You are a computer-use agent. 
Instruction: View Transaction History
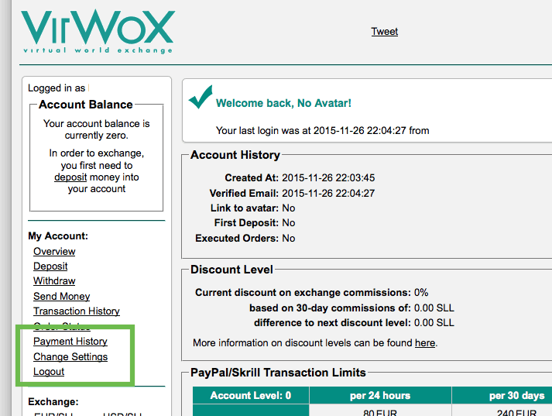point(77,311)
